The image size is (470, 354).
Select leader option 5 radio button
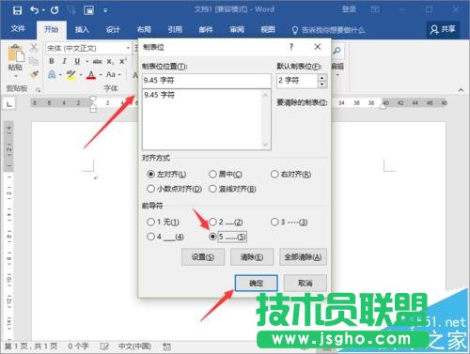pyautogui.click(x=212, y=237)
